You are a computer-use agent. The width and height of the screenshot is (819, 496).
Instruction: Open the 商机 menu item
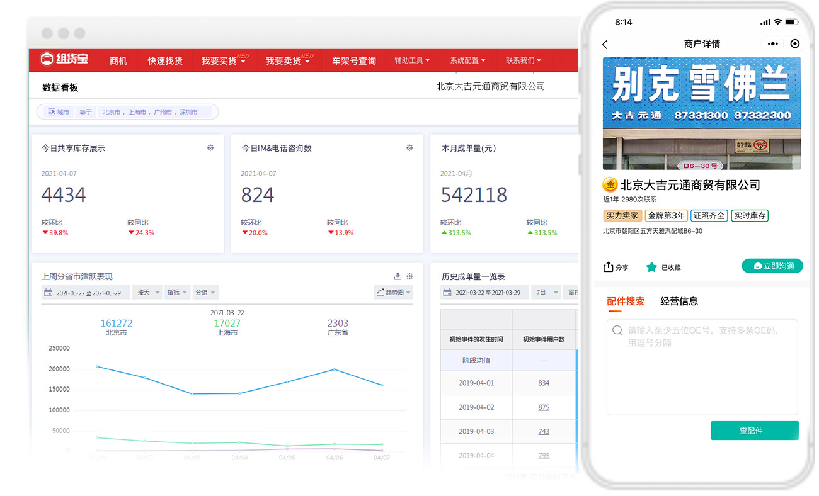[x=118, y=60]
